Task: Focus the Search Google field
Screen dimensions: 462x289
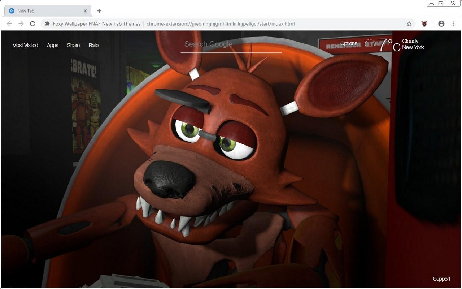Action: tap(231, 44)
